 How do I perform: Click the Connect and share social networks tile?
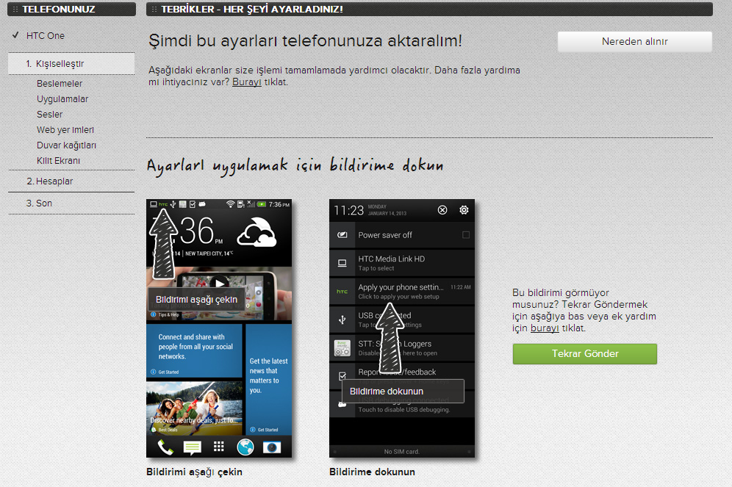[194, 351]
